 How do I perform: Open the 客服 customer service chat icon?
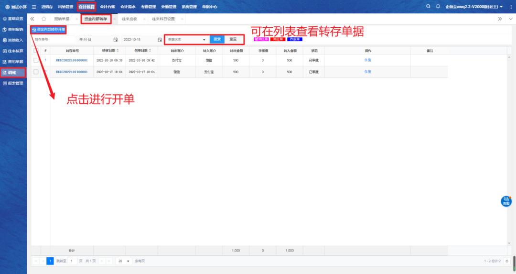tap(506, 201)
